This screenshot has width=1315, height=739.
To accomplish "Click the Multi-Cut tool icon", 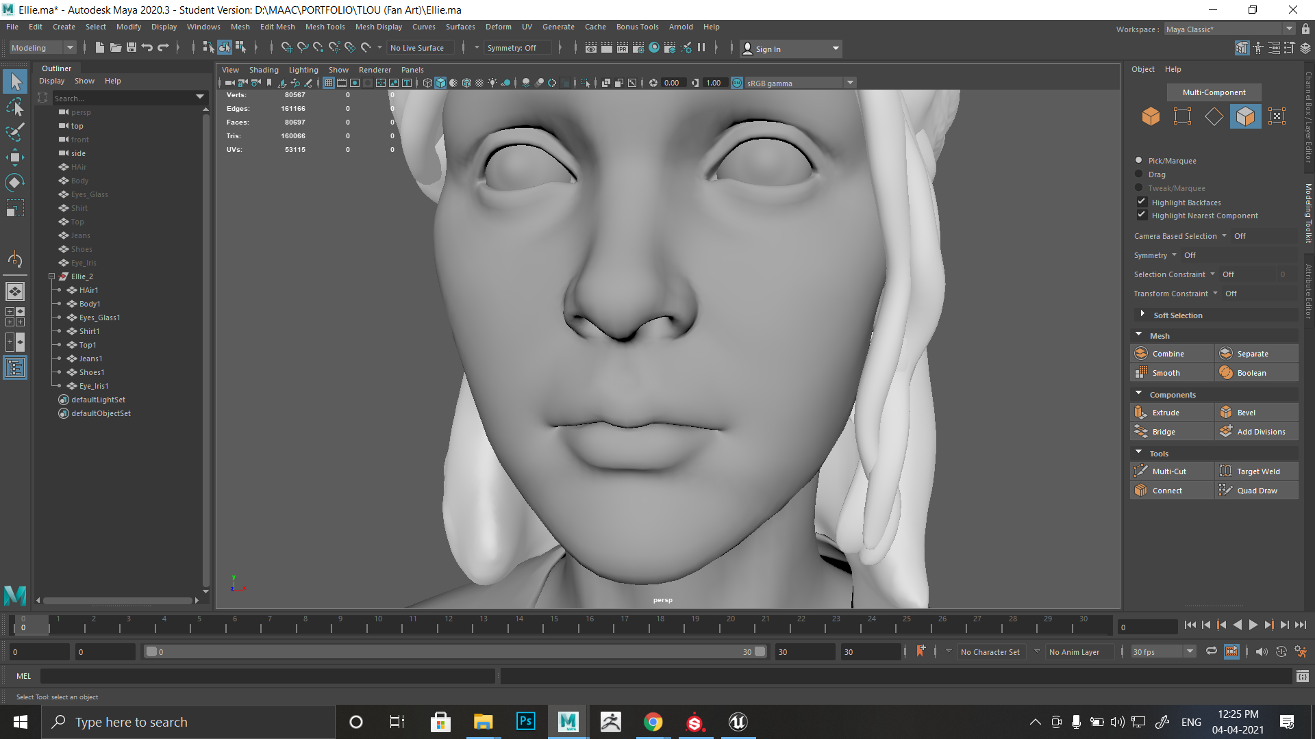I will click(x=1141, y=471).
